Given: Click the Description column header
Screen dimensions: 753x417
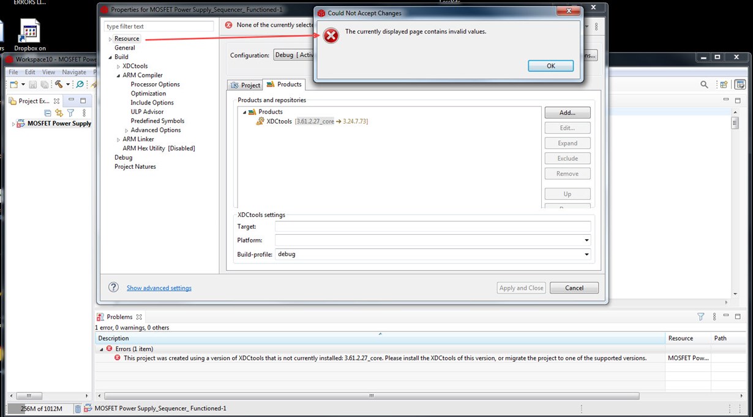Looking at the screenshot, I should point(380,338).
